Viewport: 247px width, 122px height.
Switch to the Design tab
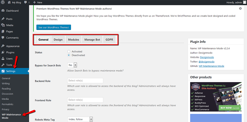click(x=58, y=40)
